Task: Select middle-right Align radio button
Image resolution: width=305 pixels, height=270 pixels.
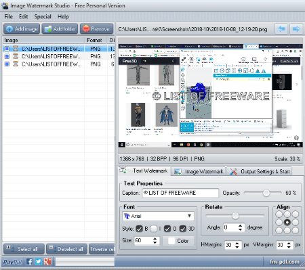Action: (296, 223)
